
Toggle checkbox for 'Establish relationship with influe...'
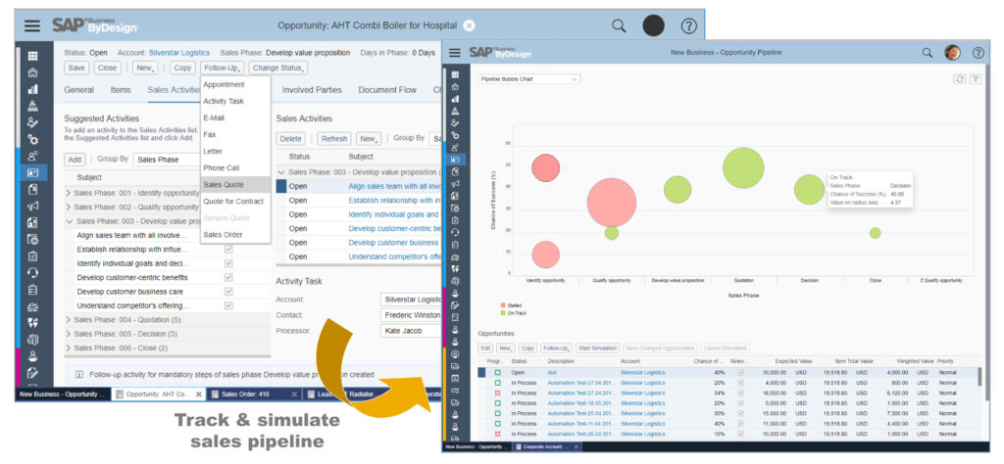pyautogui.click(x=228, y=250)
